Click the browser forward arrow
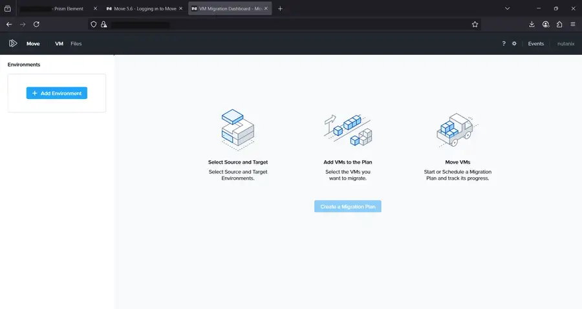The height and width of the screenshot is (309, 582). point(23,24)
